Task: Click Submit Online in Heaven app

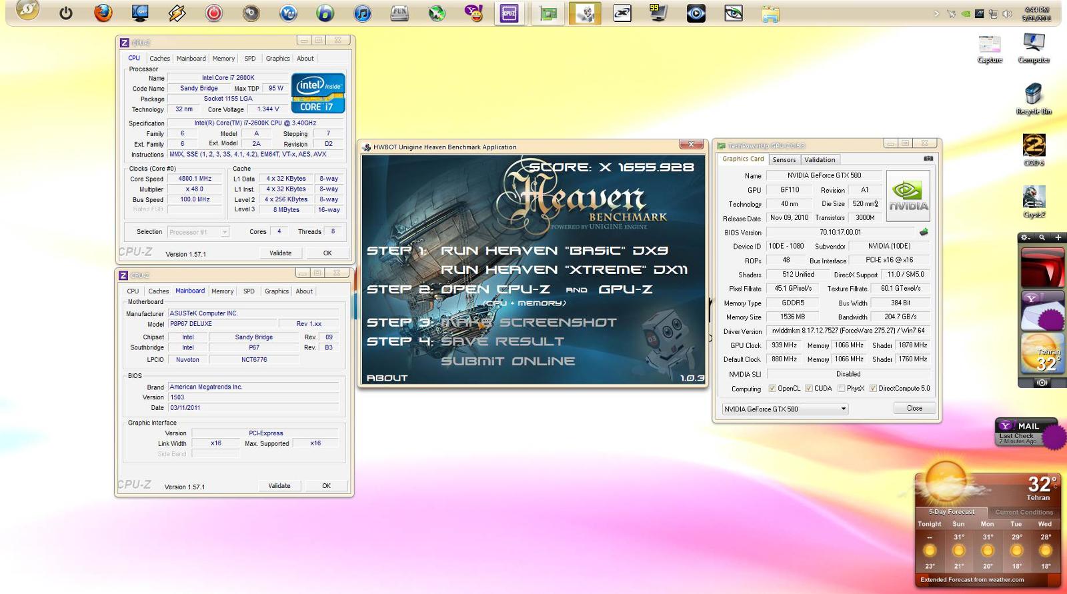Action: click(507, 361)
